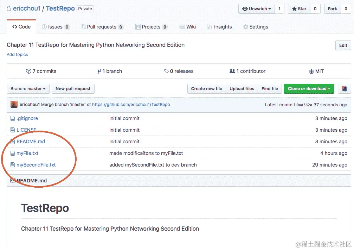Open the myFile.txt file link
The image size is (354, 250).
(27, 153)
